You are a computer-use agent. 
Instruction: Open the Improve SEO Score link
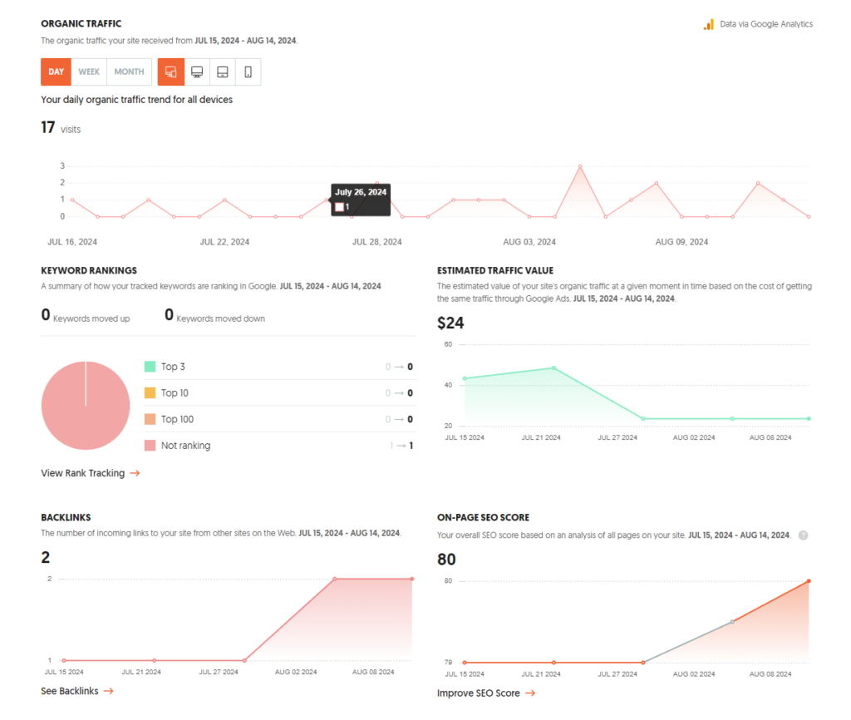pos(478,693)
